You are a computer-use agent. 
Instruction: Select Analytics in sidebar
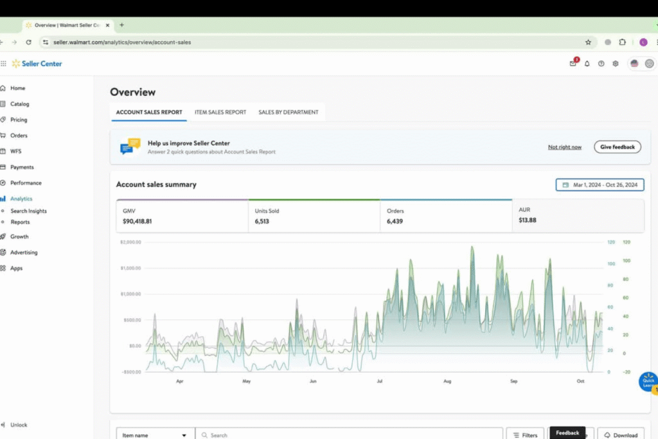click(21, 199)
